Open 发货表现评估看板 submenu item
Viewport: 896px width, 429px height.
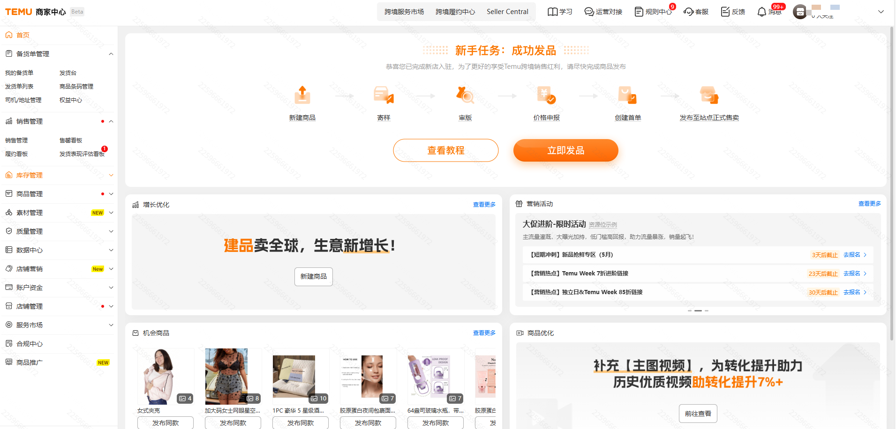pos(82,154)
